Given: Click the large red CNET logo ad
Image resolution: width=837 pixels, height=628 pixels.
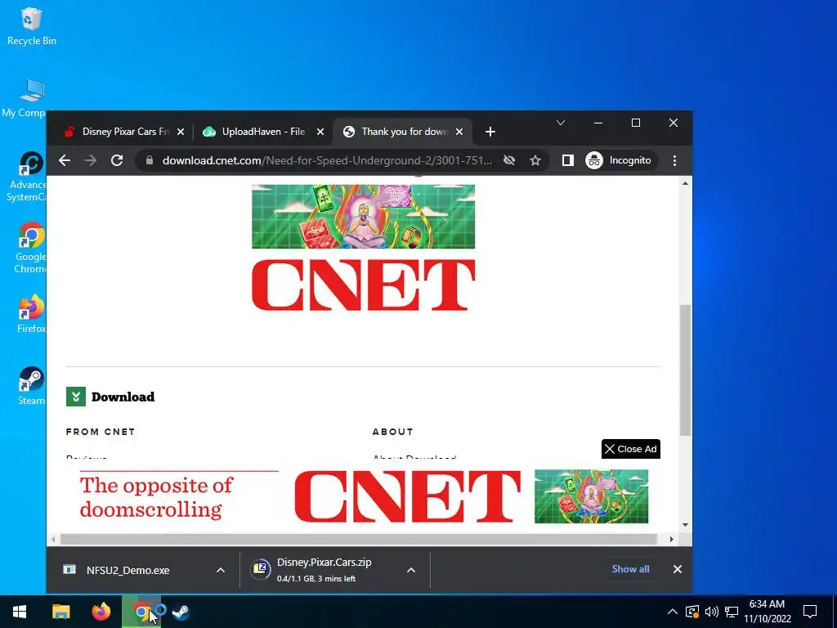Looking at the screenshot, I should point(363,285).
